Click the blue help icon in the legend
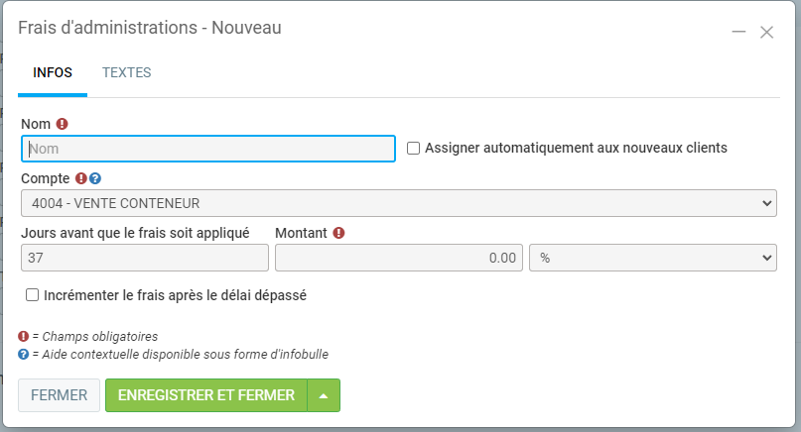801x432 pixels. [24, 353]
